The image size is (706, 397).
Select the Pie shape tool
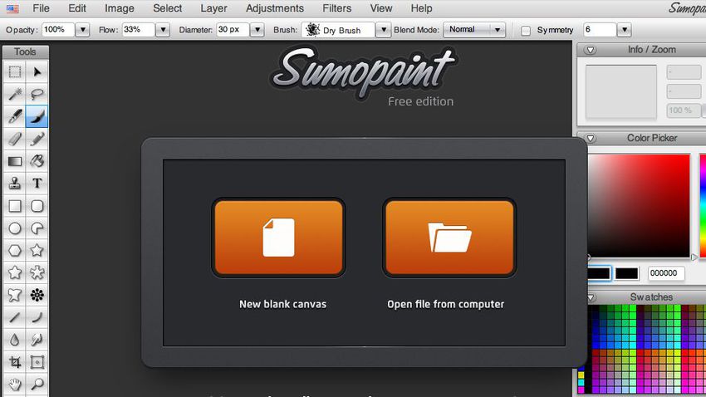click(37, 228)
